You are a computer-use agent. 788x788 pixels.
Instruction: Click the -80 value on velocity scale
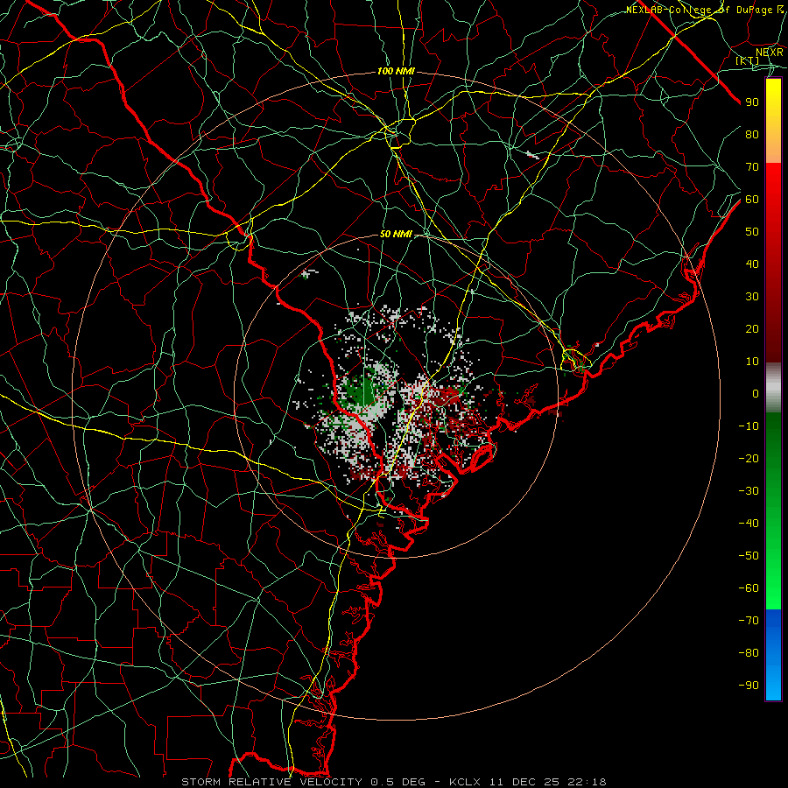(x=749, y=653)
